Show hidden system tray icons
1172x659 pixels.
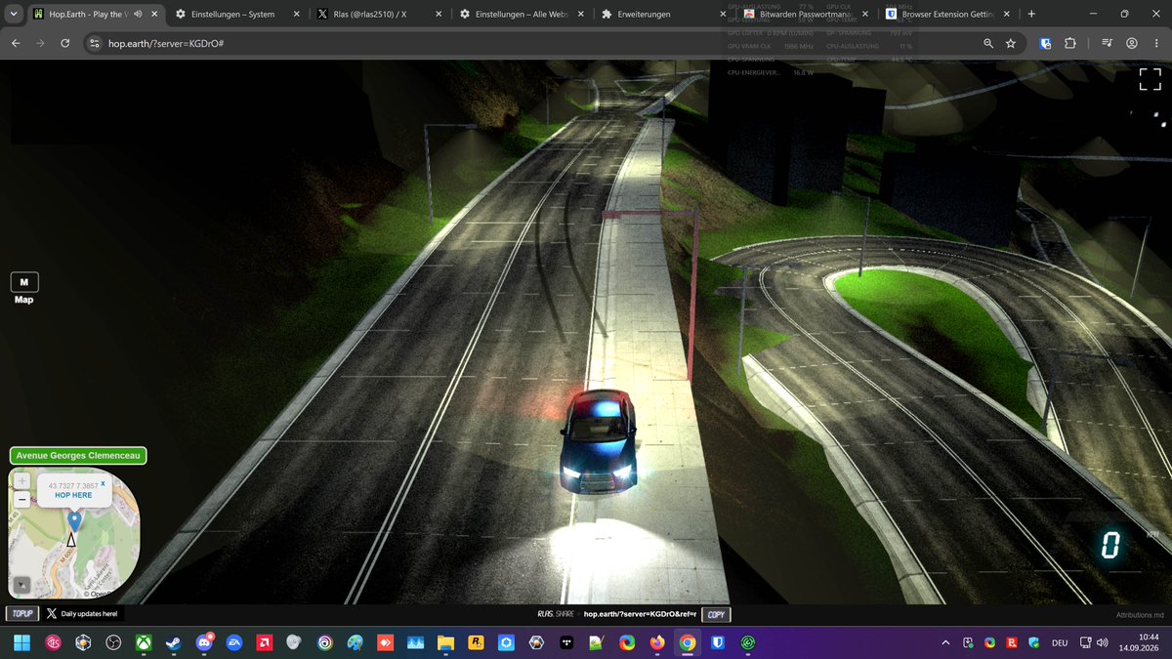(944, 643)
